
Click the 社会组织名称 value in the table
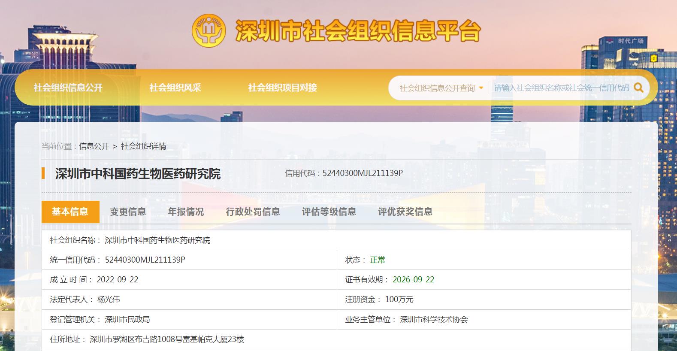pyautogui.click(x=157, y=240)
